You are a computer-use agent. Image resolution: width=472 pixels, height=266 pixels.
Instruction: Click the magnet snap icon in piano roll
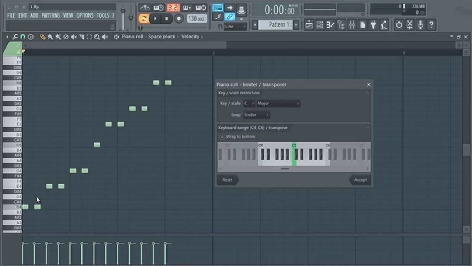click(x=22, y=37)
